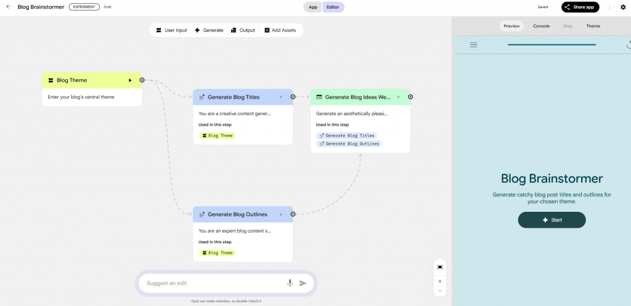Select the Theme tab

pos(593,26)
